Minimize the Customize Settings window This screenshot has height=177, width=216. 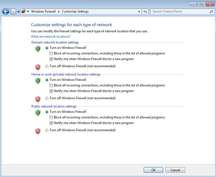[193, 4]
